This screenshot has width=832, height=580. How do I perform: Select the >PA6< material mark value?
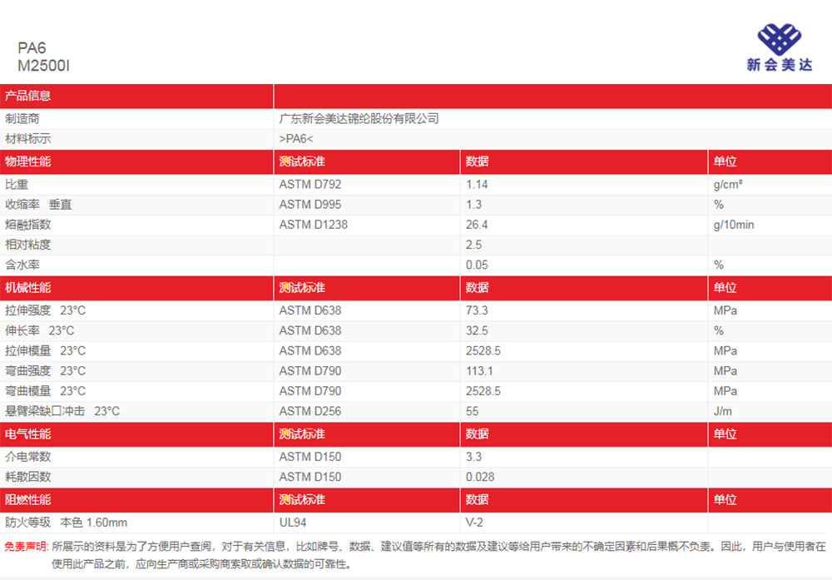point(296,139)
